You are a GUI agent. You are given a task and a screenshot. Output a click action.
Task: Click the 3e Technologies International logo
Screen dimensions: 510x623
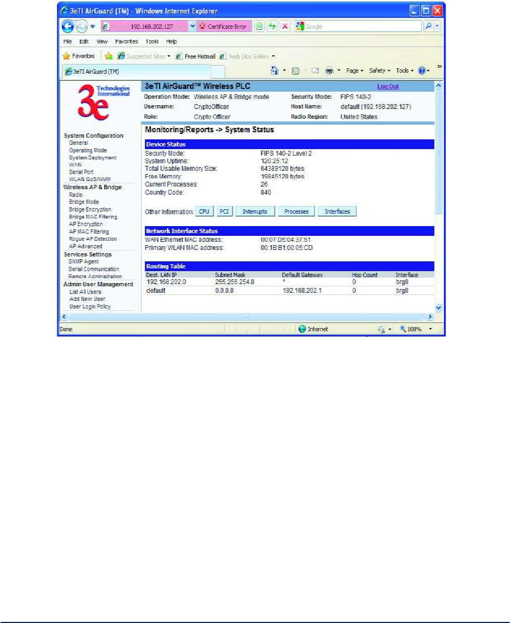tap(103, 102)
